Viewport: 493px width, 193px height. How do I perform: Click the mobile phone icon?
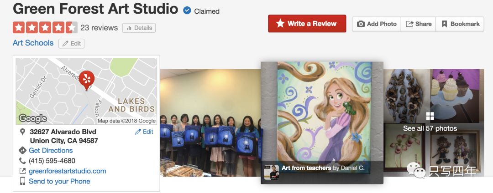click(22, 182)
